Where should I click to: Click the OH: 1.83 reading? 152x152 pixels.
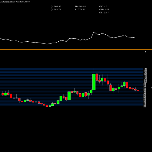coord(104,10)
